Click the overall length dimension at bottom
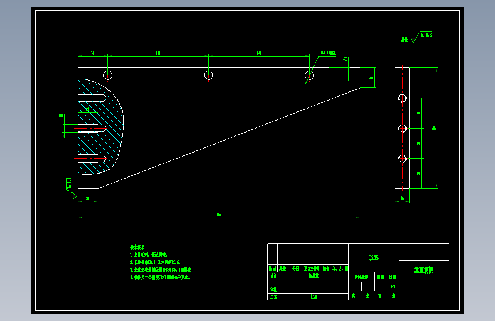495x321 pixels. tap(219, 215)
